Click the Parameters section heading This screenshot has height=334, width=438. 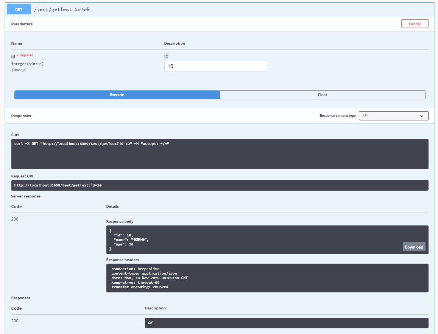tap(22, 24)
